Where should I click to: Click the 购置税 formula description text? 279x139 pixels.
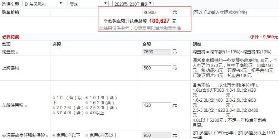click(x=232, y=52)
